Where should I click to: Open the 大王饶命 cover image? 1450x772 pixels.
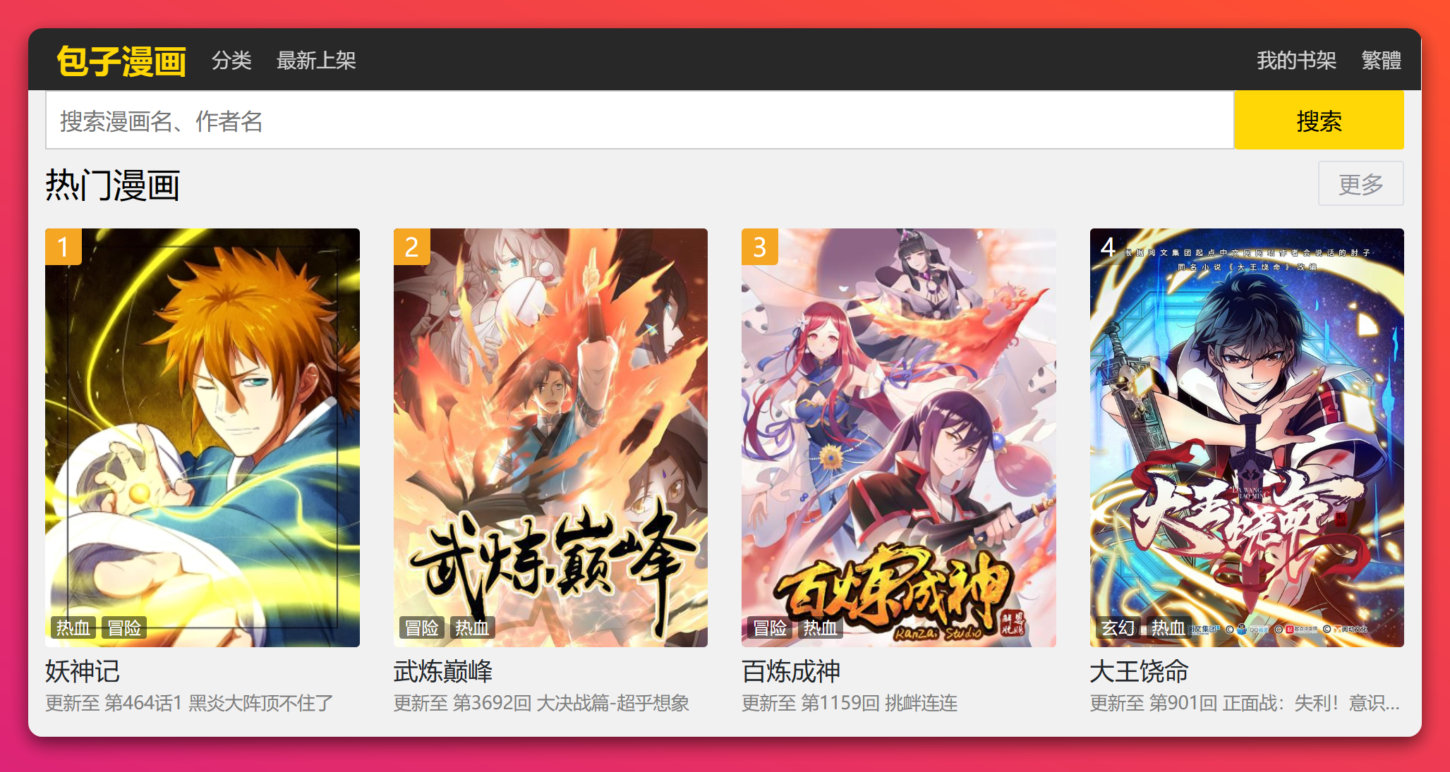click(x=1247, y=437)
